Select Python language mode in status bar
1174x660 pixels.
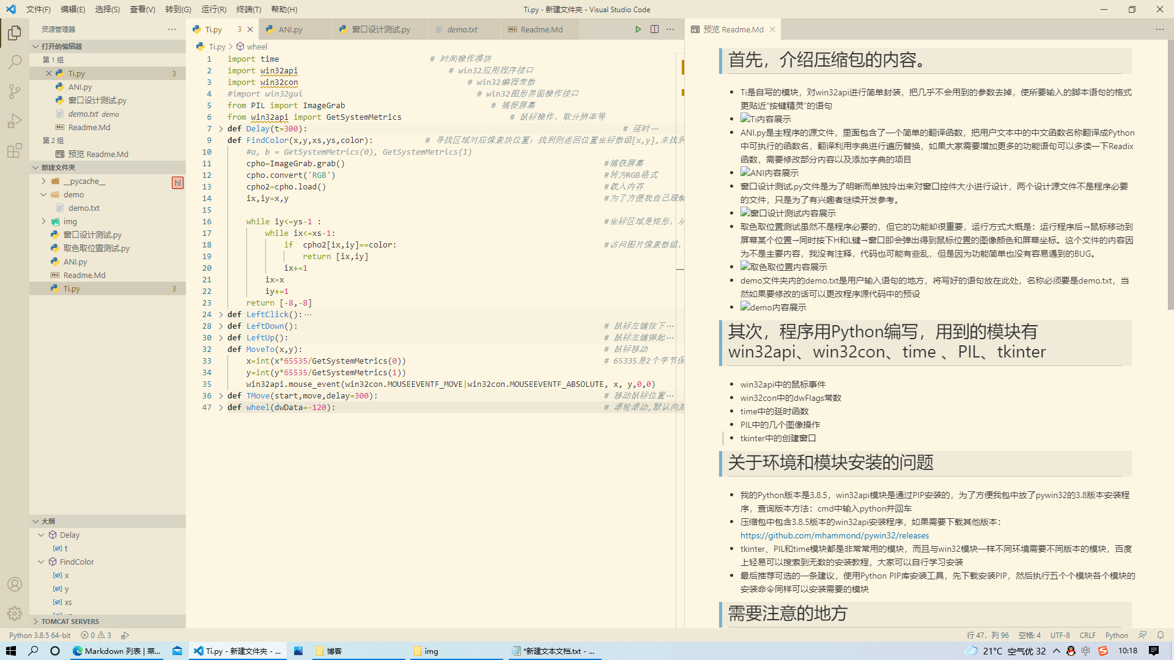[x=1117, y=635]
